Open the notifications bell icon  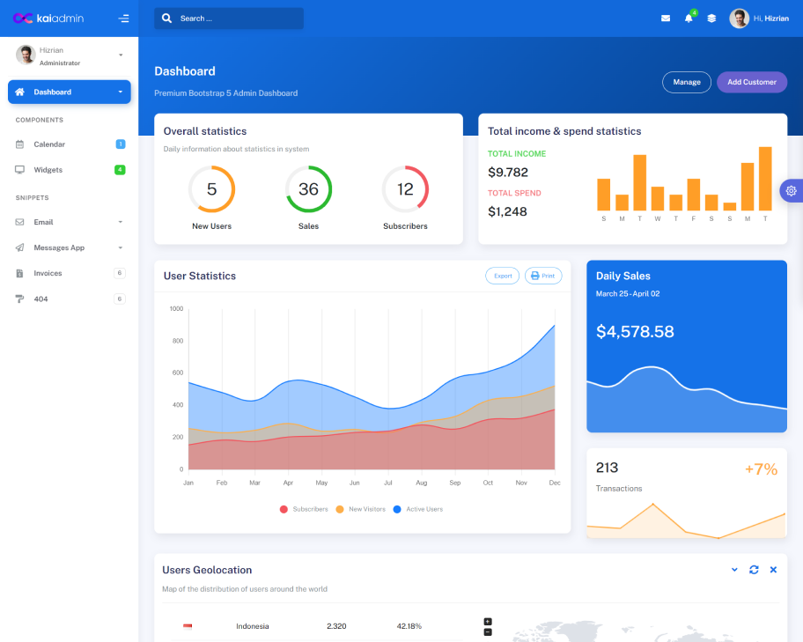689,18
